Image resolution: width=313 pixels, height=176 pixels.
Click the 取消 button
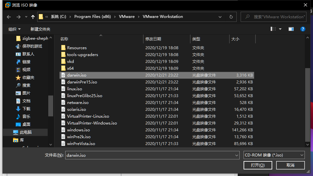pos(290,165)
